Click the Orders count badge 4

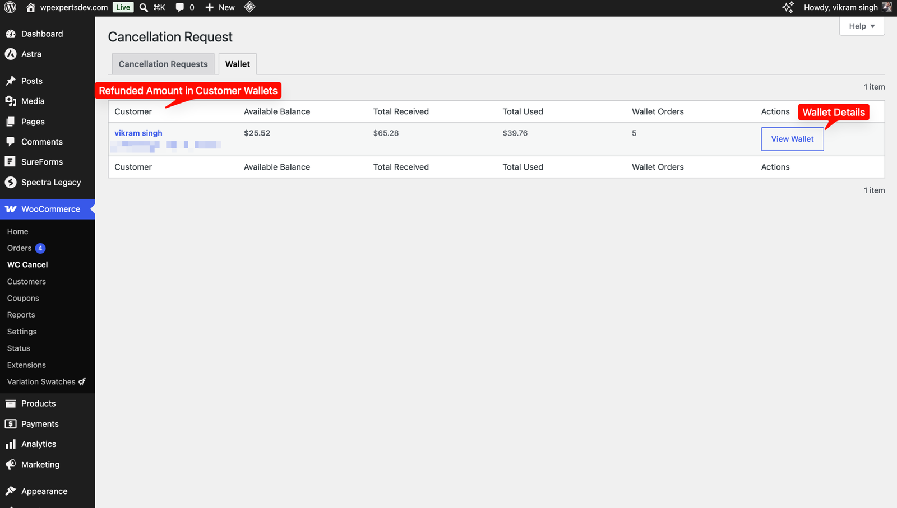[40, 248]
